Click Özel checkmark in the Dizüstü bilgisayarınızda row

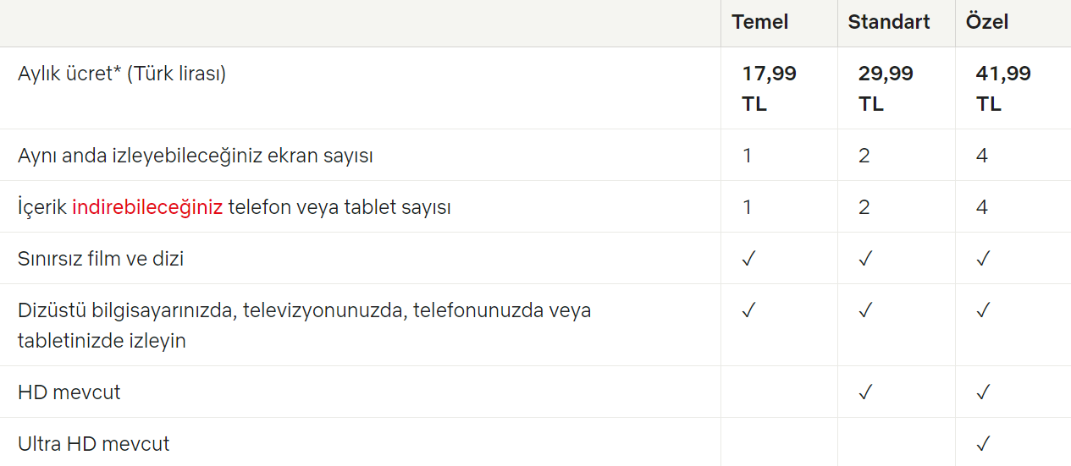point(983,310)
